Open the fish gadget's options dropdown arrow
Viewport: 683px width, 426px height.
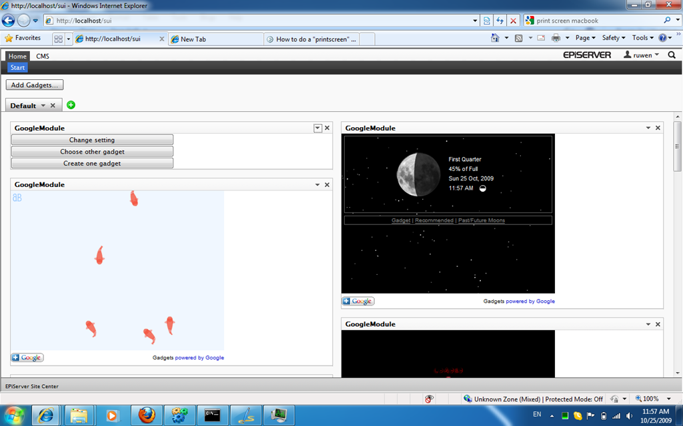coord(317,185)
